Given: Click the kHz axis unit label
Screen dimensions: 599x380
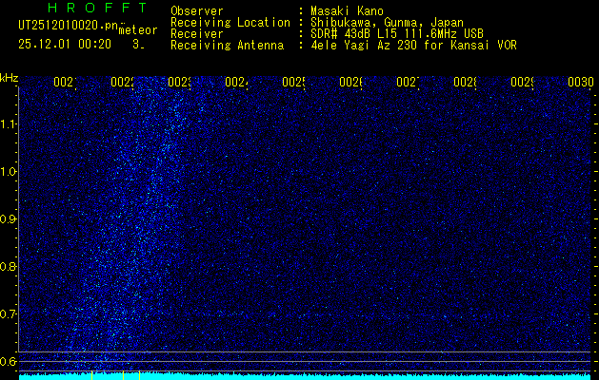Looking at the screenshot, I should pos(9,78).
